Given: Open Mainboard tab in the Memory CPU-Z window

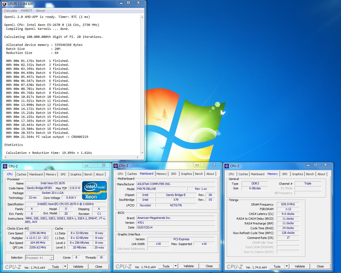Looking at the screenshot, I should [258, 174].
